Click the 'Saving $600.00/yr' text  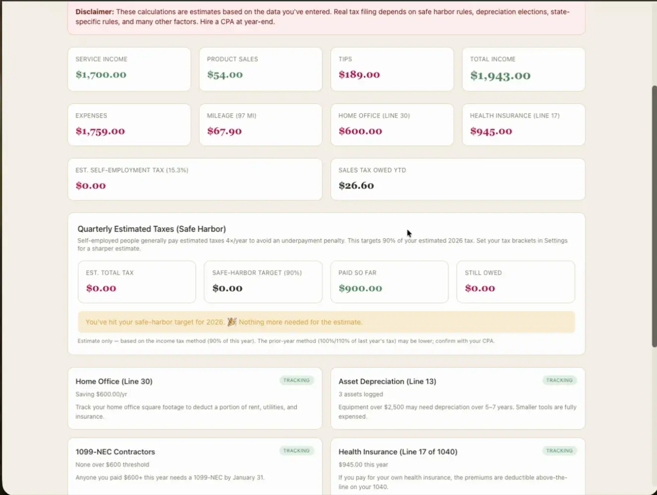click(101, 394)
